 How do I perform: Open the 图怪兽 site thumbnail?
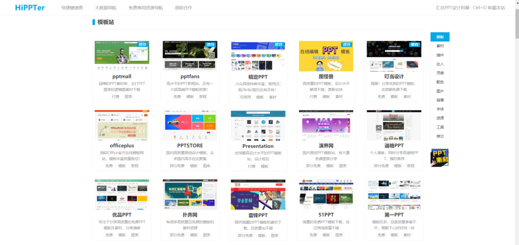tap(326, 56)
